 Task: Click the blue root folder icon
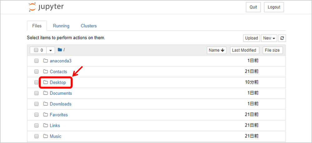(60, 50)
